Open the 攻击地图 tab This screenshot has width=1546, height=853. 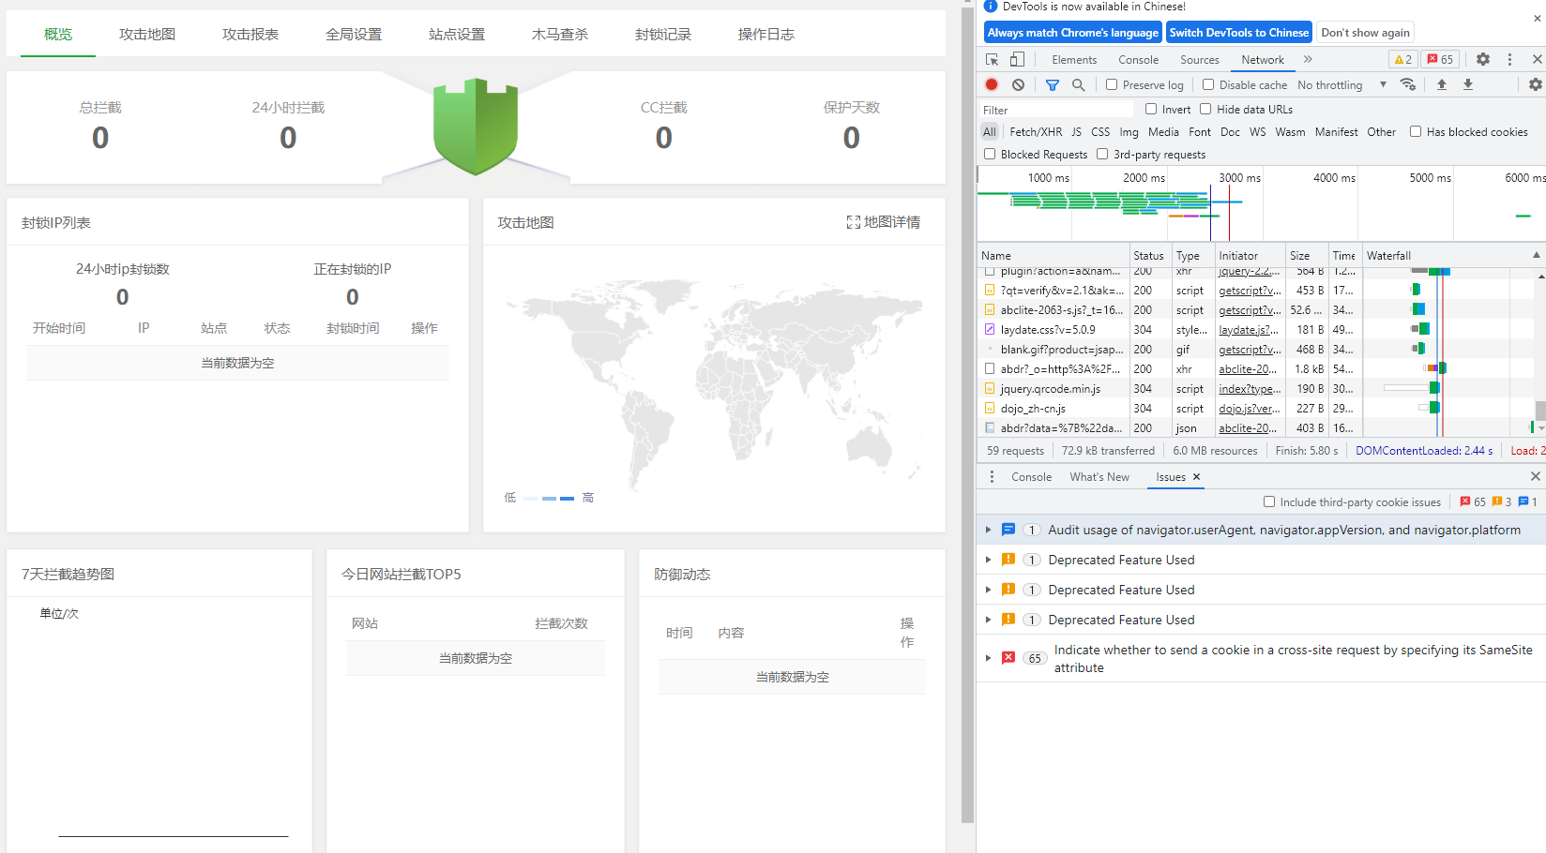click(147, 34)
